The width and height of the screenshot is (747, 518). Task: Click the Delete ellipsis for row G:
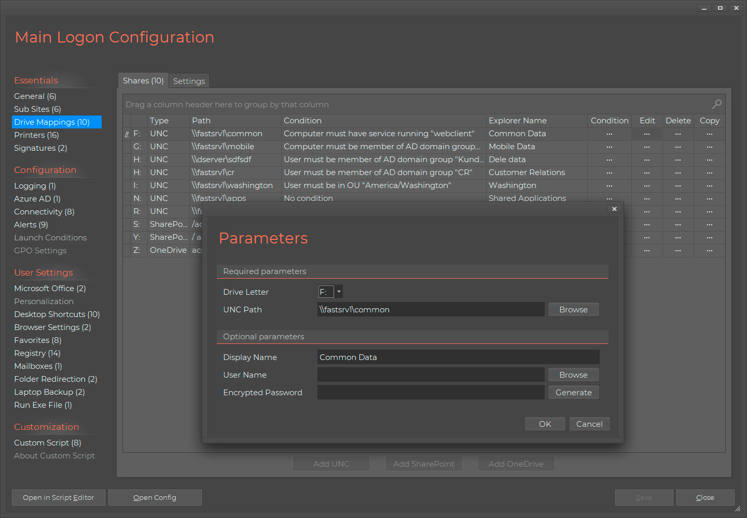[678, 147]
